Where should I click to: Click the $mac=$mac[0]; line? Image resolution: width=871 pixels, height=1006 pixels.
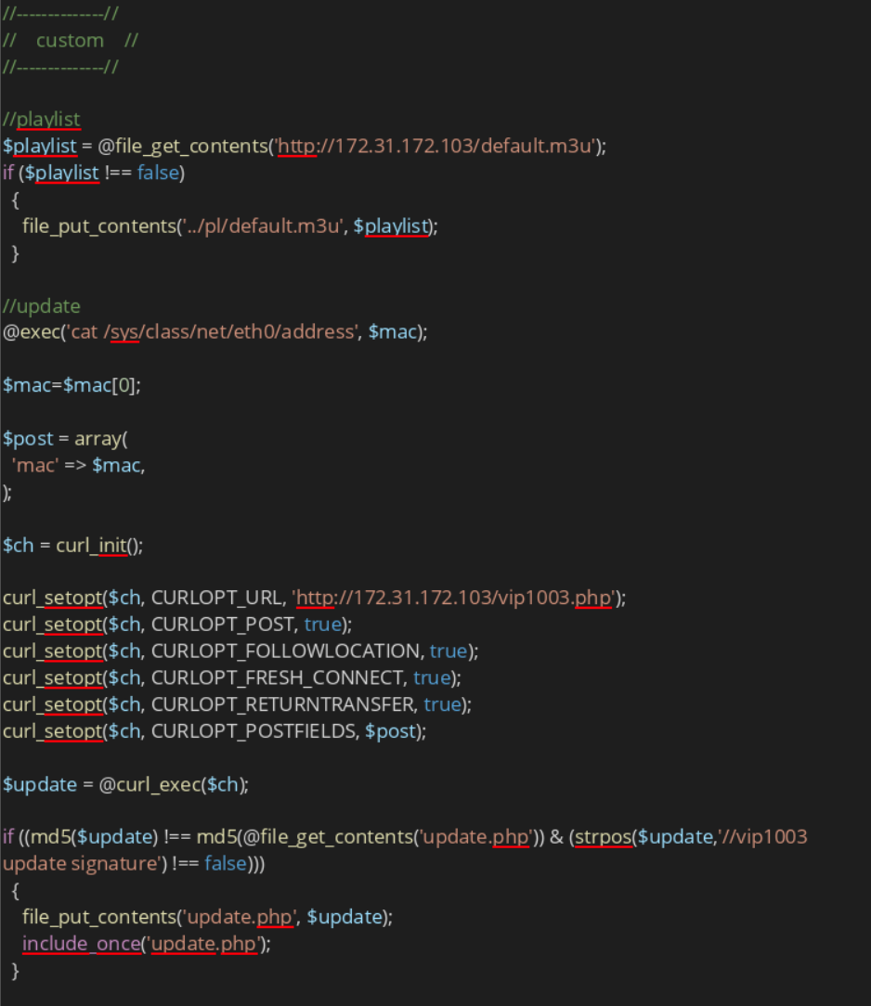pyautogui.click(x=71, y=385)
